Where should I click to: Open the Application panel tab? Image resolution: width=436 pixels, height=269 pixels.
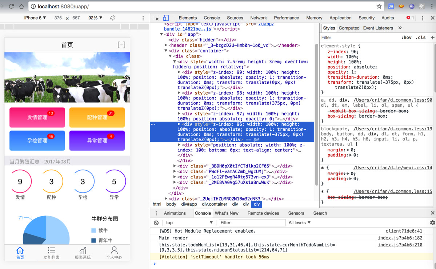tap(340, 18)
